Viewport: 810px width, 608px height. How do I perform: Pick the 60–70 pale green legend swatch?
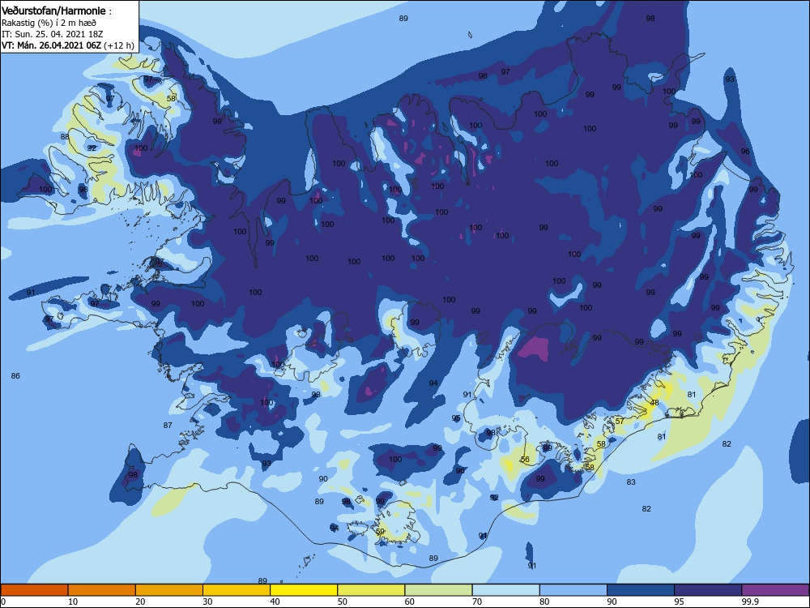(x=438, y=590)
